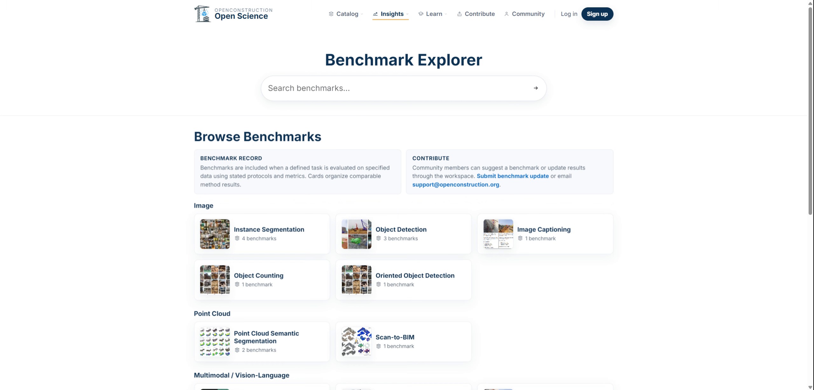The height and width of the screenshot is (390, 814).
Task: Open the Insights menu
Action: pos(390,14)
